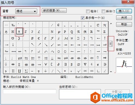The width and height of the screenshot is (135, 105).
Task: Select the proportional-to ∝ symbol
Action: click(x=85, y=71)
